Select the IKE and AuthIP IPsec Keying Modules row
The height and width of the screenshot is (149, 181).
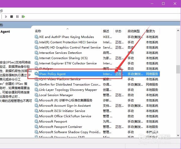click(97, 37)
